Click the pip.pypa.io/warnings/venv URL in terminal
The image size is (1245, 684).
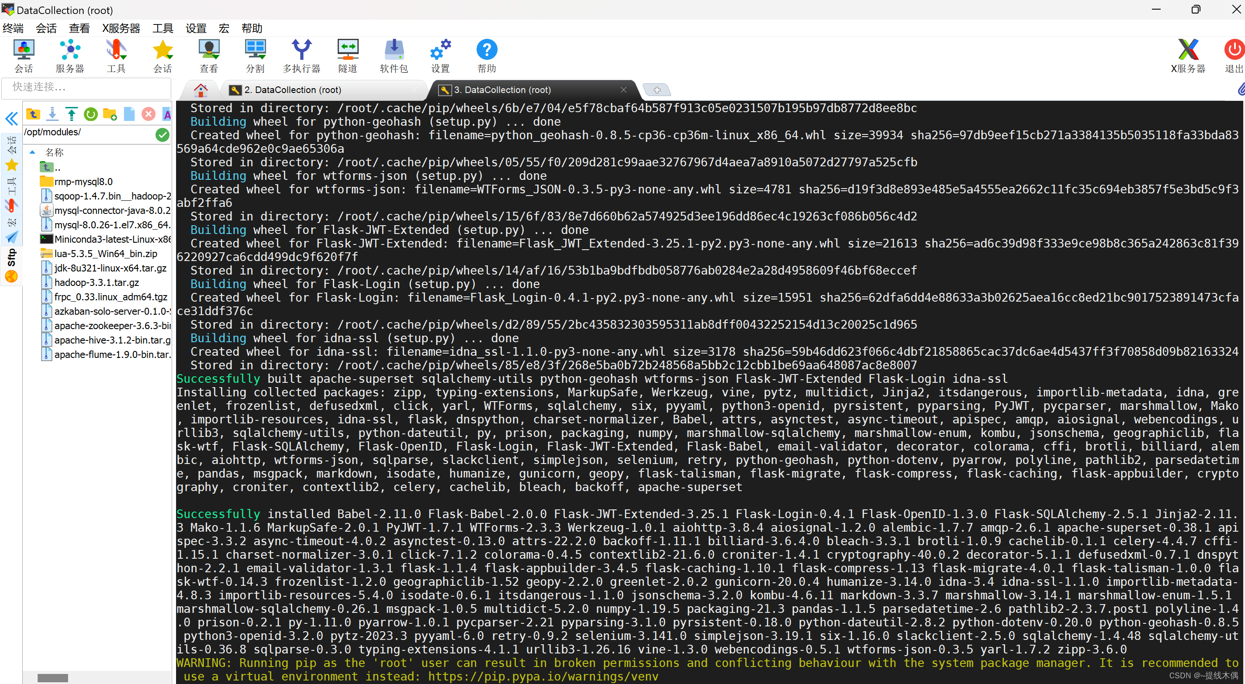(543, 676)
